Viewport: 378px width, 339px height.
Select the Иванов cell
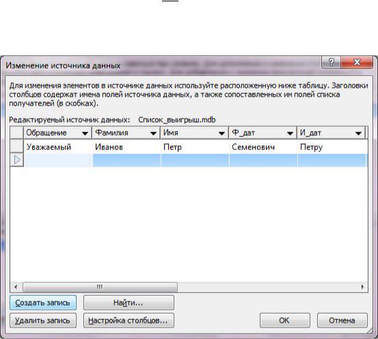(126, 147)
